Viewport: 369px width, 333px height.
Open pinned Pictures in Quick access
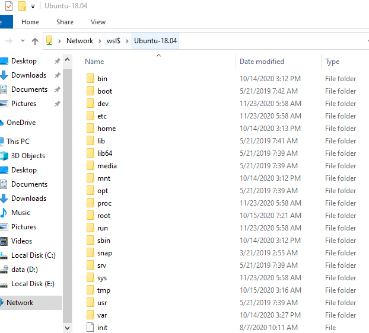pos(24,104)
